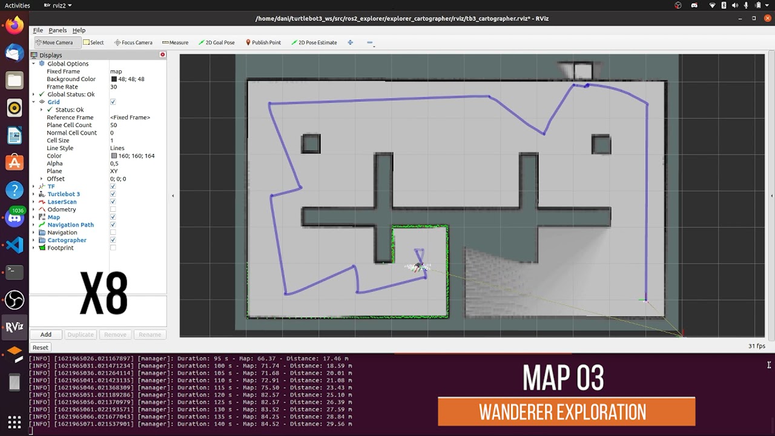Toggle the Grid display checkbox
The width and height of the screenshot is (775, 436).
point(113,102)
